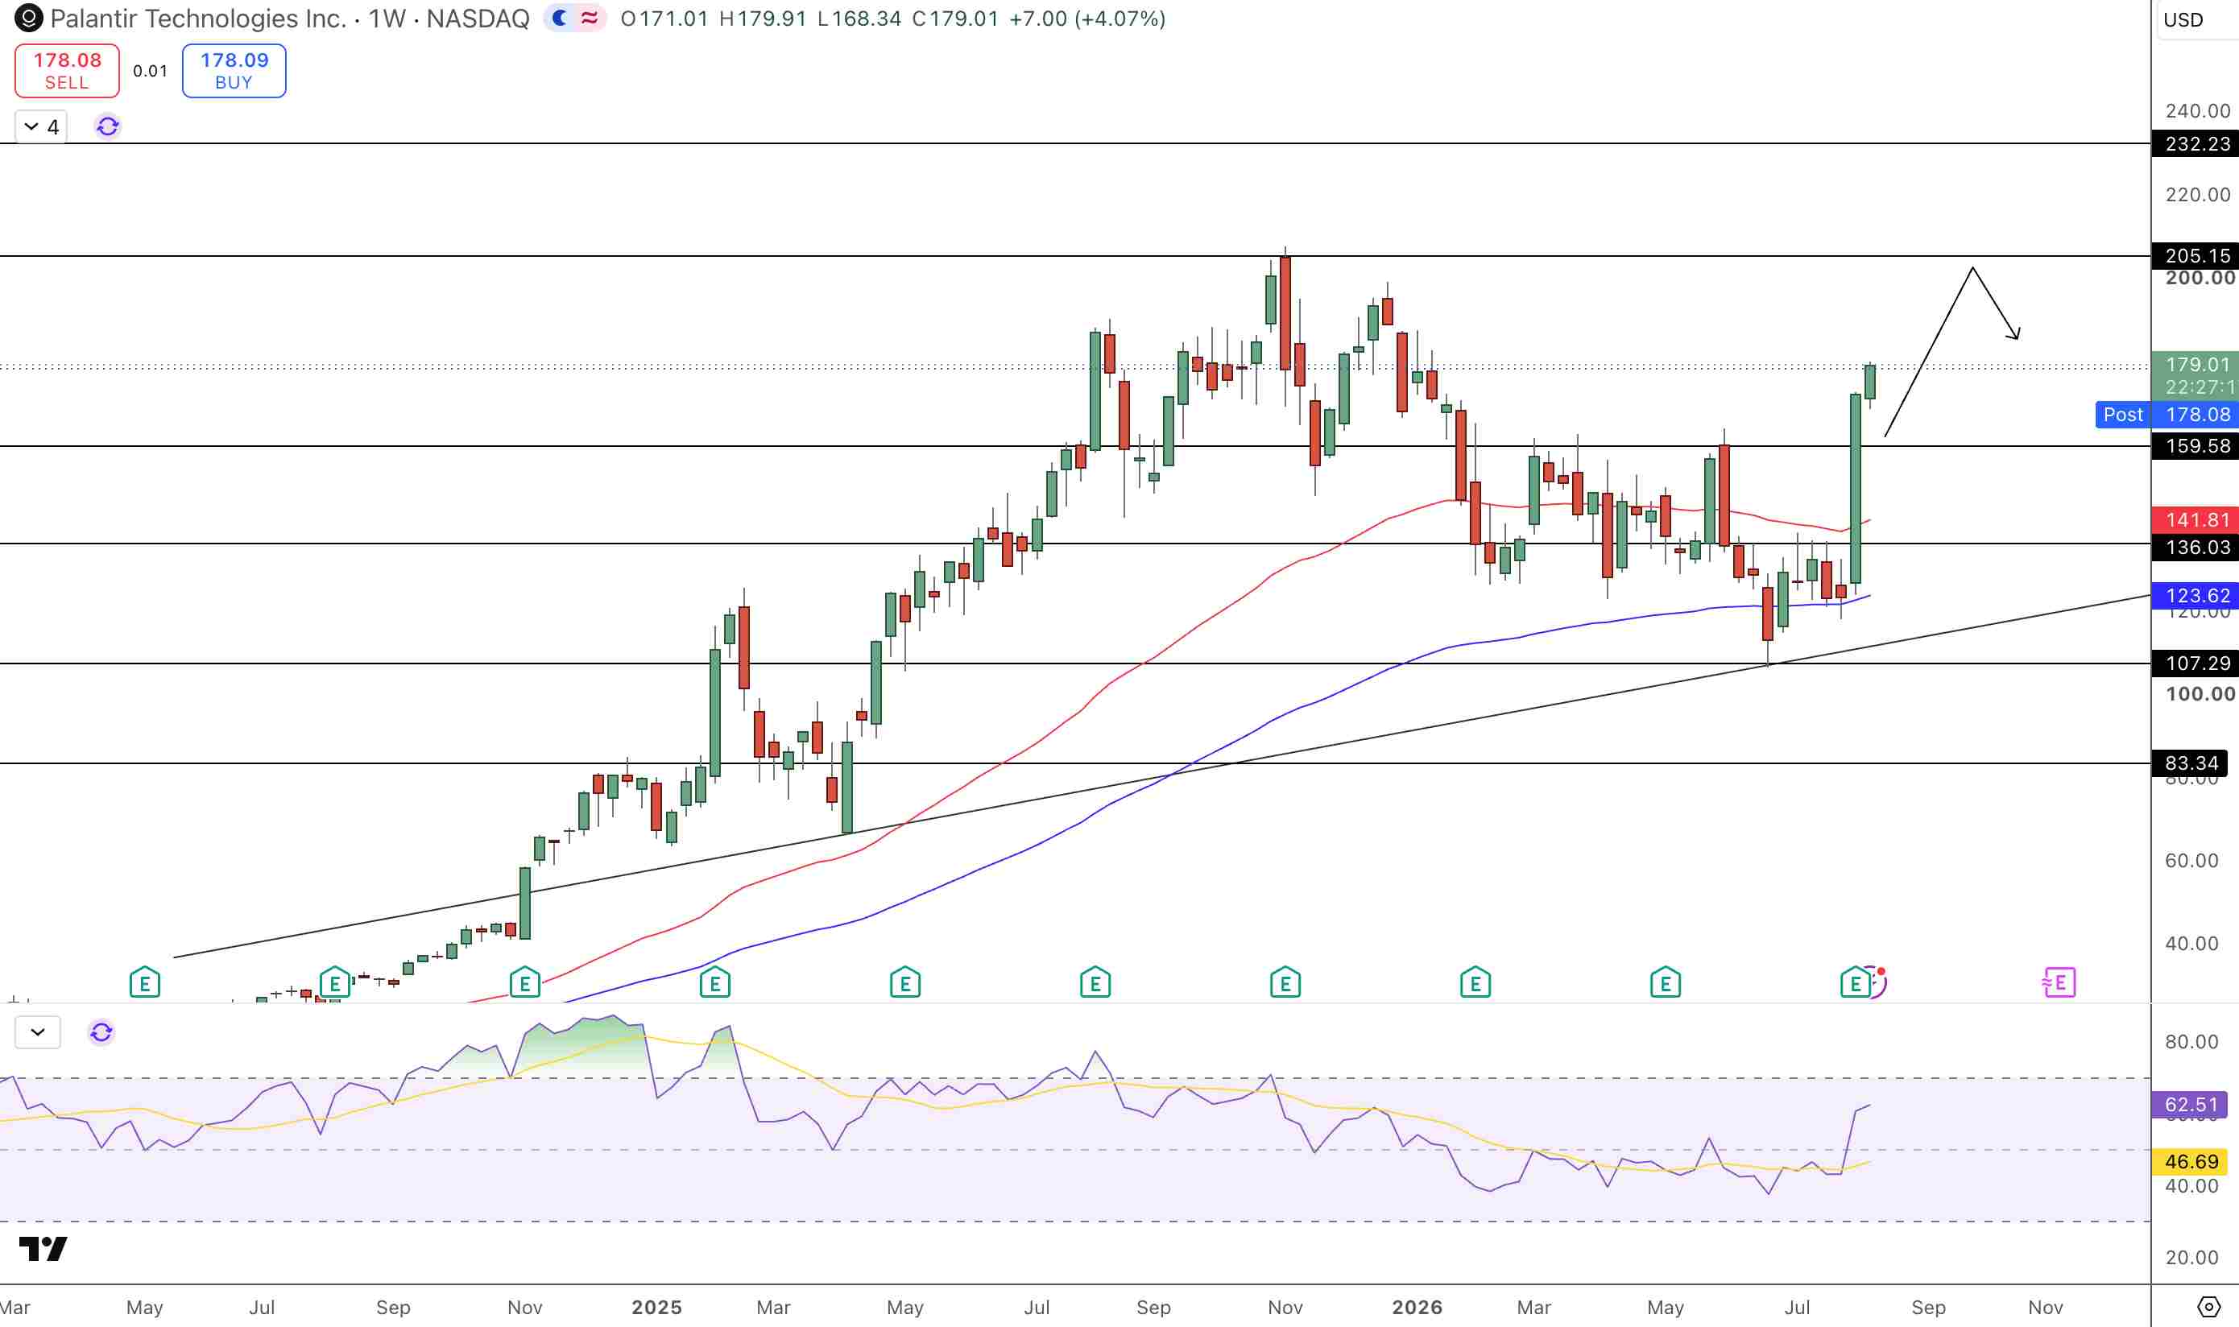Screen dimensions: 2239x1327
Task: Click the 60.00 price scale label
Action: [x=2191, y=860]
